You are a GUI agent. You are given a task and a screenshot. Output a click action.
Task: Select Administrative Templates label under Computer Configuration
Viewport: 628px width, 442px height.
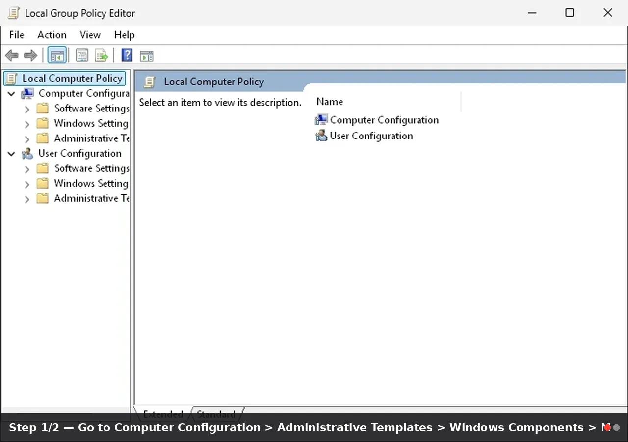coord(92,138)
